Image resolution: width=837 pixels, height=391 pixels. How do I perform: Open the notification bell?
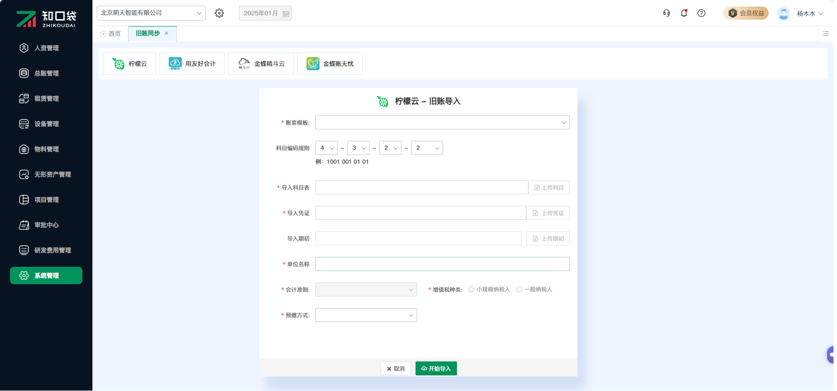tap(684, 13)
